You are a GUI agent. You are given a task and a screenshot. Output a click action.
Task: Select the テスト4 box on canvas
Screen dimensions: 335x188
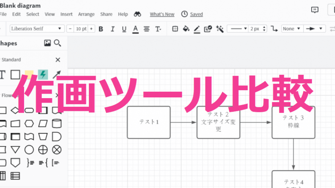293,179
